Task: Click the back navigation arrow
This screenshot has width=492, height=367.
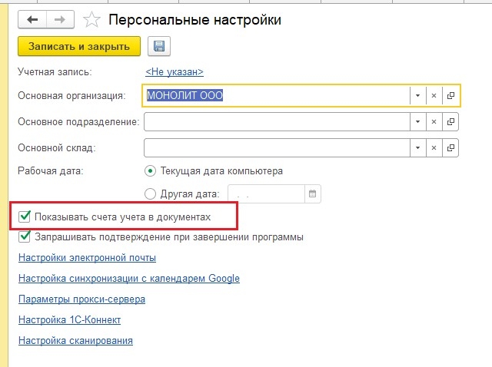Action: [x=33, y=19]
